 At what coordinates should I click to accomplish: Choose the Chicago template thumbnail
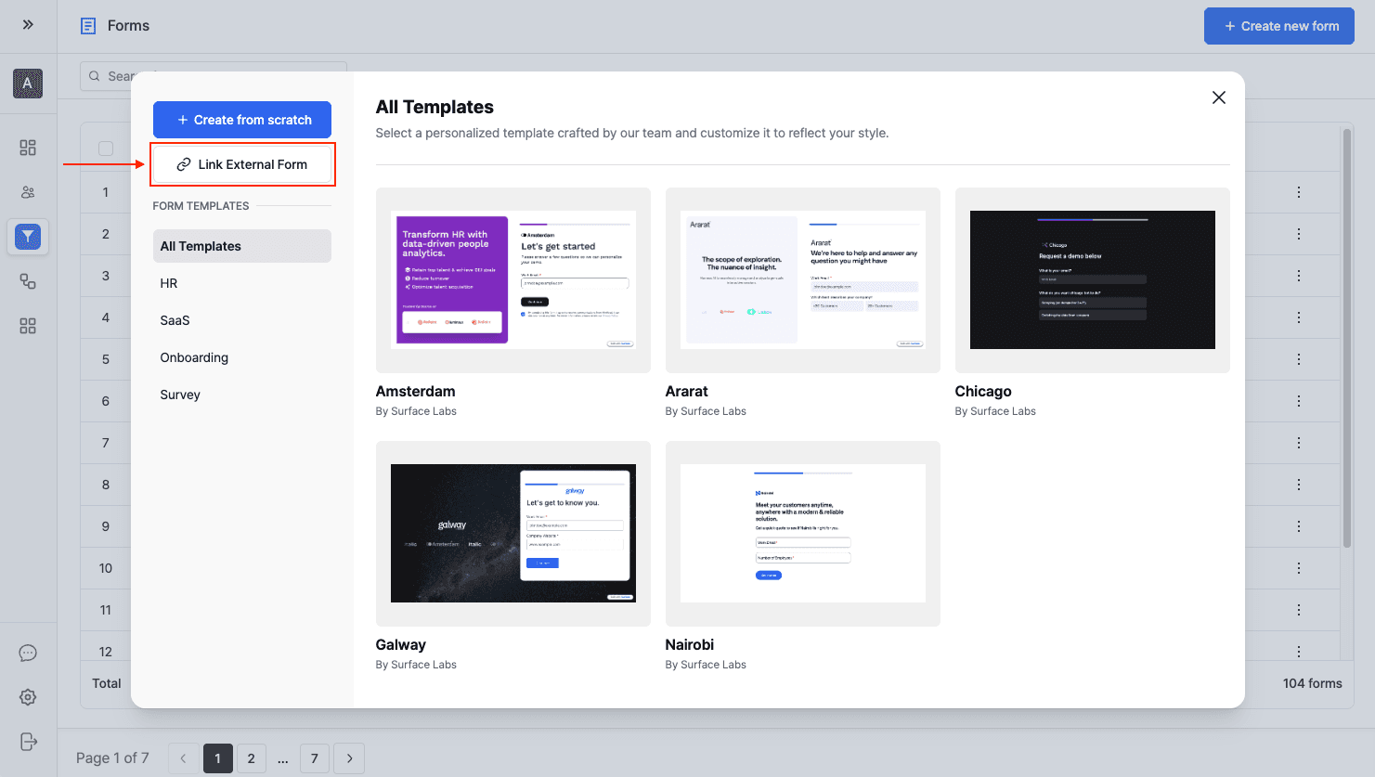(x=1092, y=280)
